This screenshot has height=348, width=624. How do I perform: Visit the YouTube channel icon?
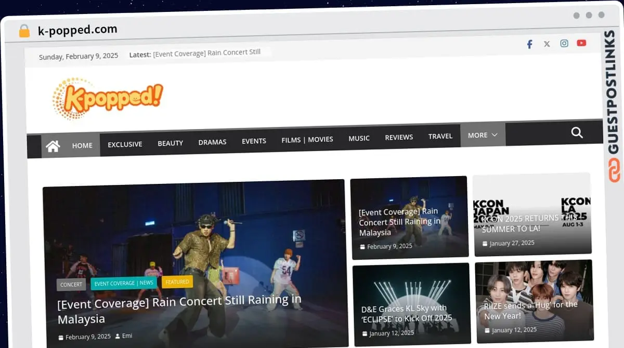click(581, 43)
